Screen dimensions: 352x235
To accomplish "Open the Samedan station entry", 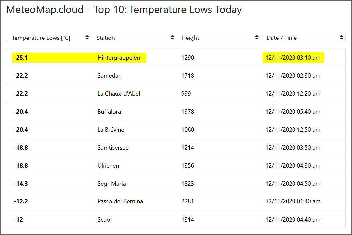I will point(110,76).
